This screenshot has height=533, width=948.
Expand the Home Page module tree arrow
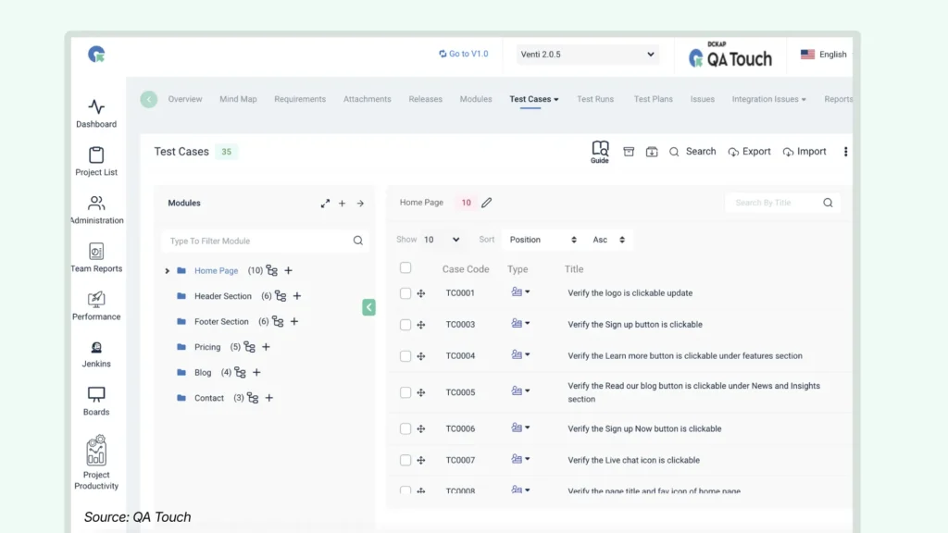[168, 271]
